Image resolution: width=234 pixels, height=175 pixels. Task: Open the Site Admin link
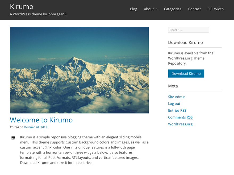(x=177, y=97)
